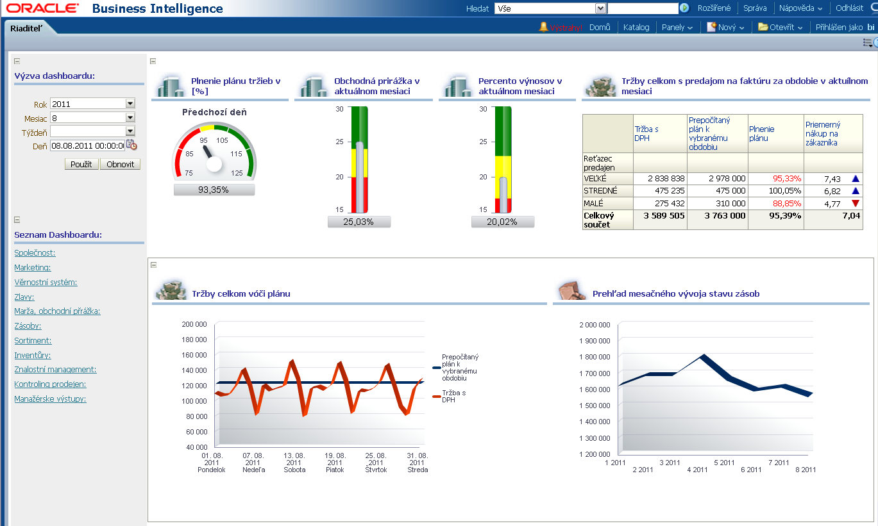Open the Manažérske výstupy link
This screenshot has height=526, width=878.
coord(50,399)
